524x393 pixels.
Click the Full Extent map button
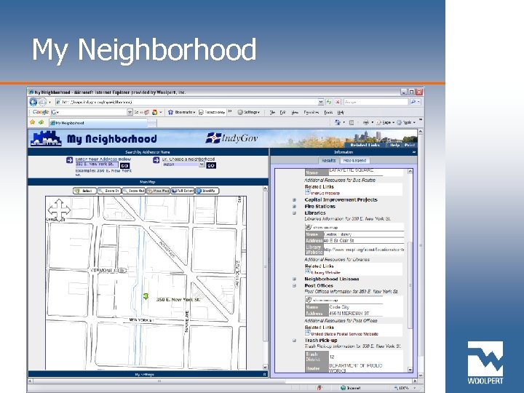coord(183,191)
